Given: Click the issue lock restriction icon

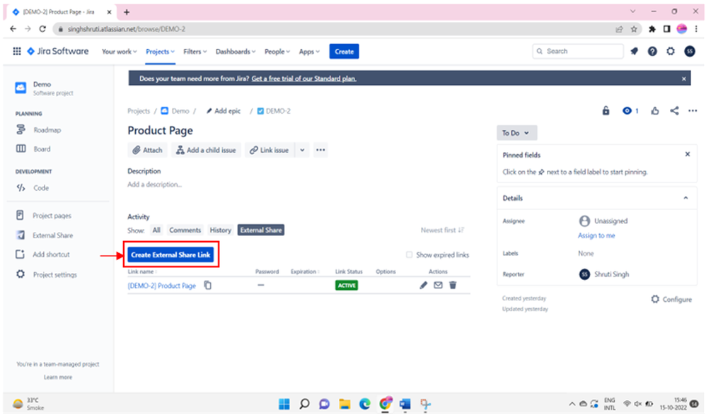Looking at the screenshot, I should point(606,111).
